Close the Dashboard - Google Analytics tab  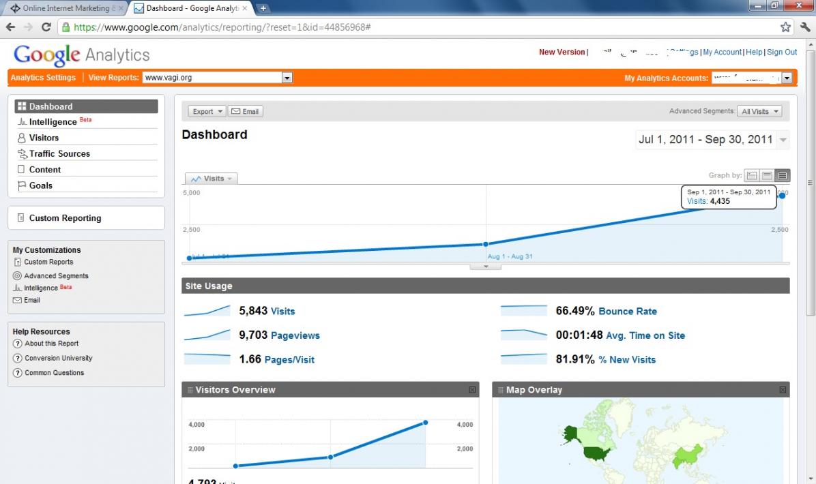coord(244,8)
